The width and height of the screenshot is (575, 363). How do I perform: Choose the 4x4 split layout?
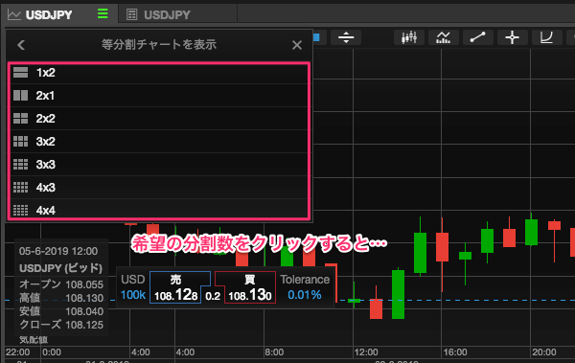(x=159, y=209)
